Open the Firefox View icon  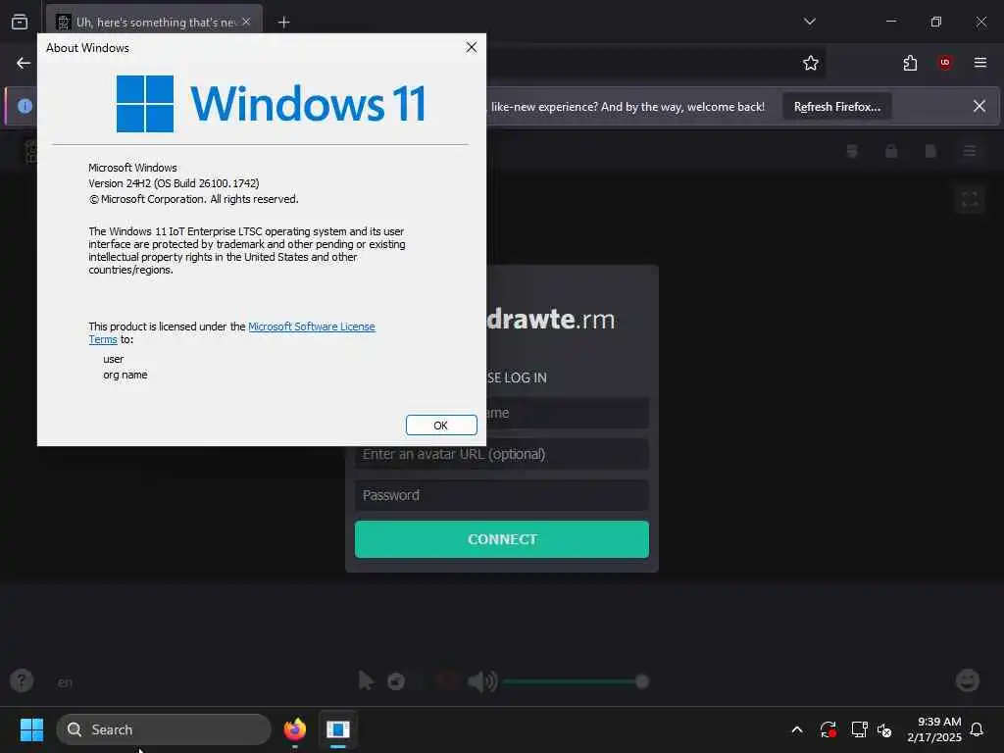[20, 22]
